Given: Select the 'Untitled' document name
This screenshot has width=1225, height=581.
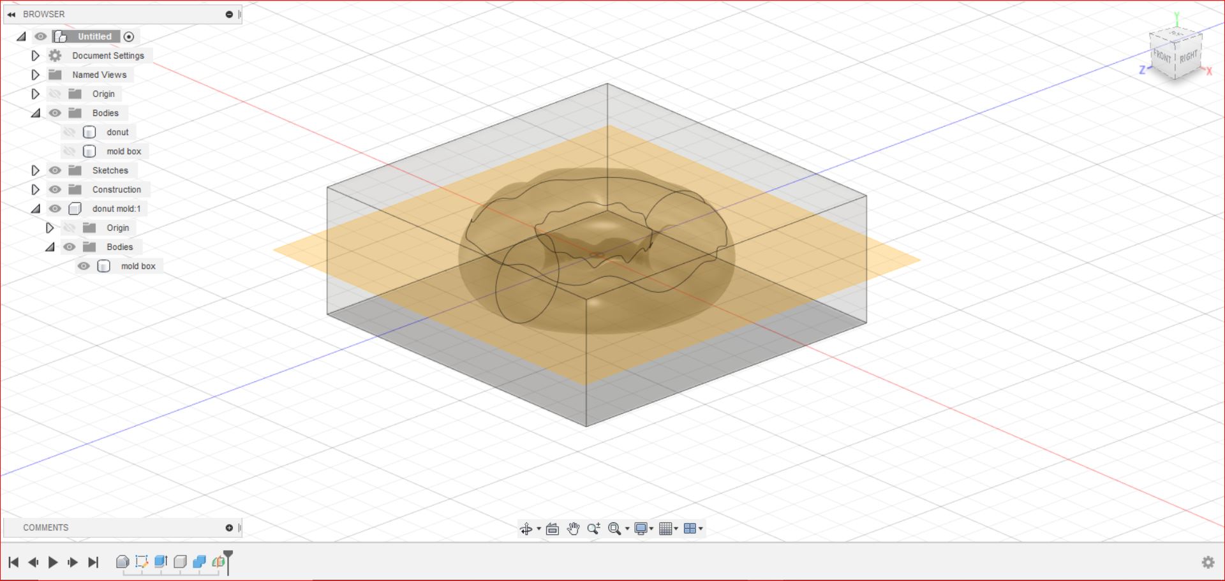Looking at the screenshot, I should coord(94,36).
